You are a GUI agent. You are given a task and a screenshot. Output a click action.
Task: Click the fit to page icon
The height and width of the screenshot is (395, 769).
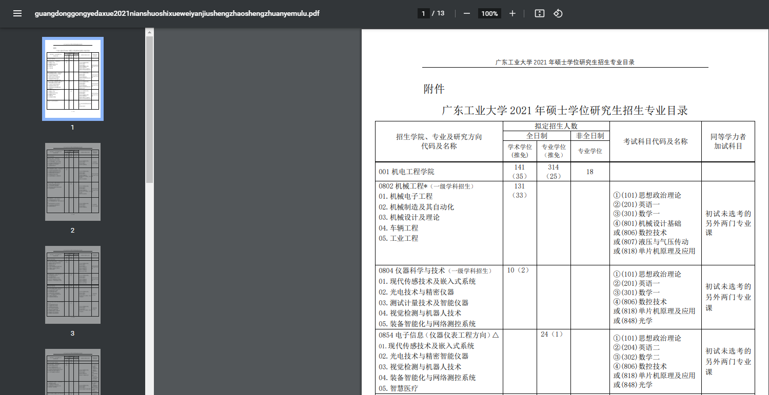(539, 14)
